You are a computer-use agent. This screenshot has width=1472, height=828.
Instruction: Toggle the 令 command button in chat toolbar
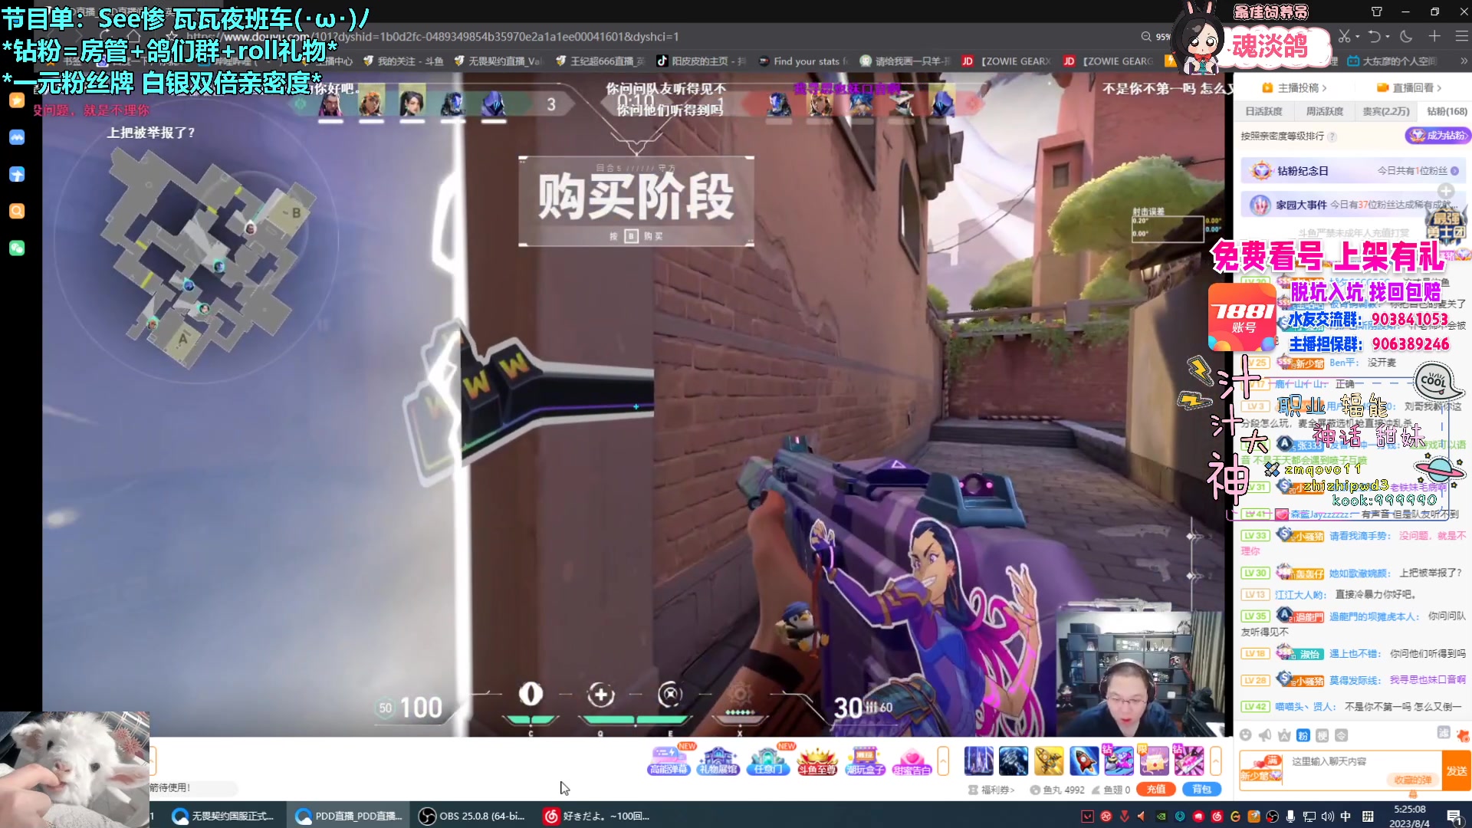(x=1342, y=735)
